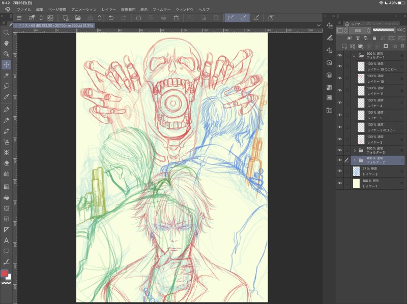The width and height of the screenshot is (407, 304).
Task: Expand フォルダー 3 layer folder
Action: click(355, 150)
